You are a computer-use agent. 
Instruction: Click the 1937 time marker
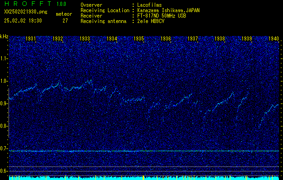point(193,38)
